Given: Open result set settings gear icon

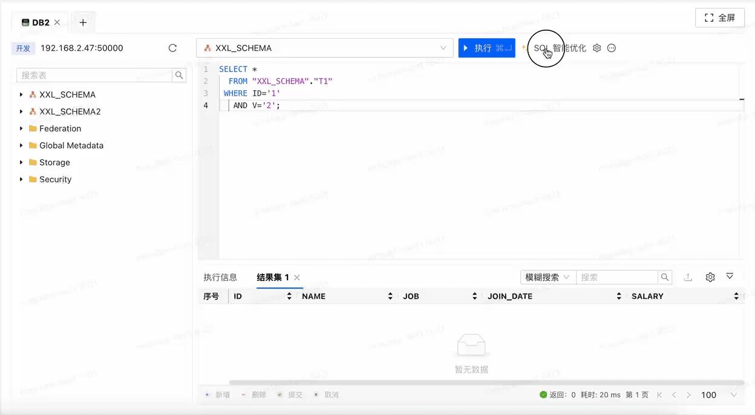Looking at the screenshot, I should pyautogui.click(x=710, y=276).
